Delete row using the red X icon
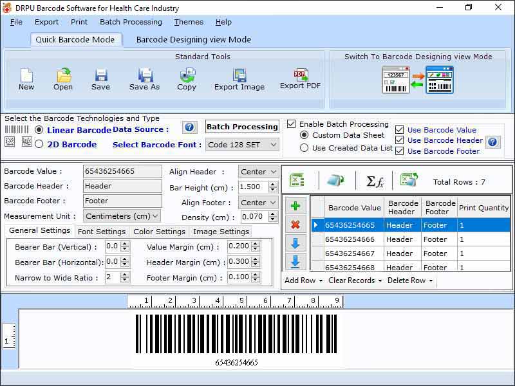Screen dimensions: 515x386 295,225
